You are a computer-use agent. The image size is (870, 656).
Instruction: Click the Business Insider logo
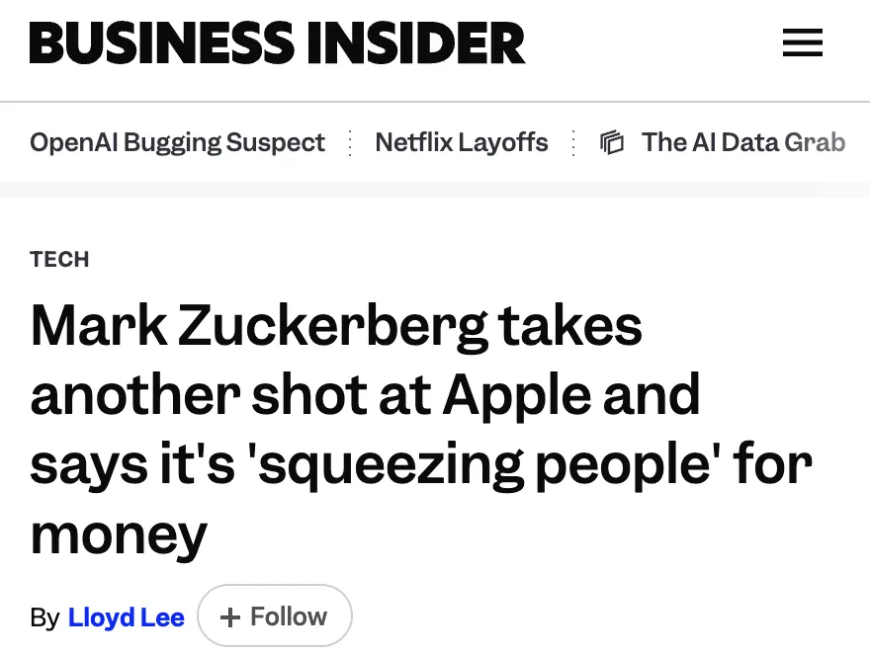[x=277, y=43]
